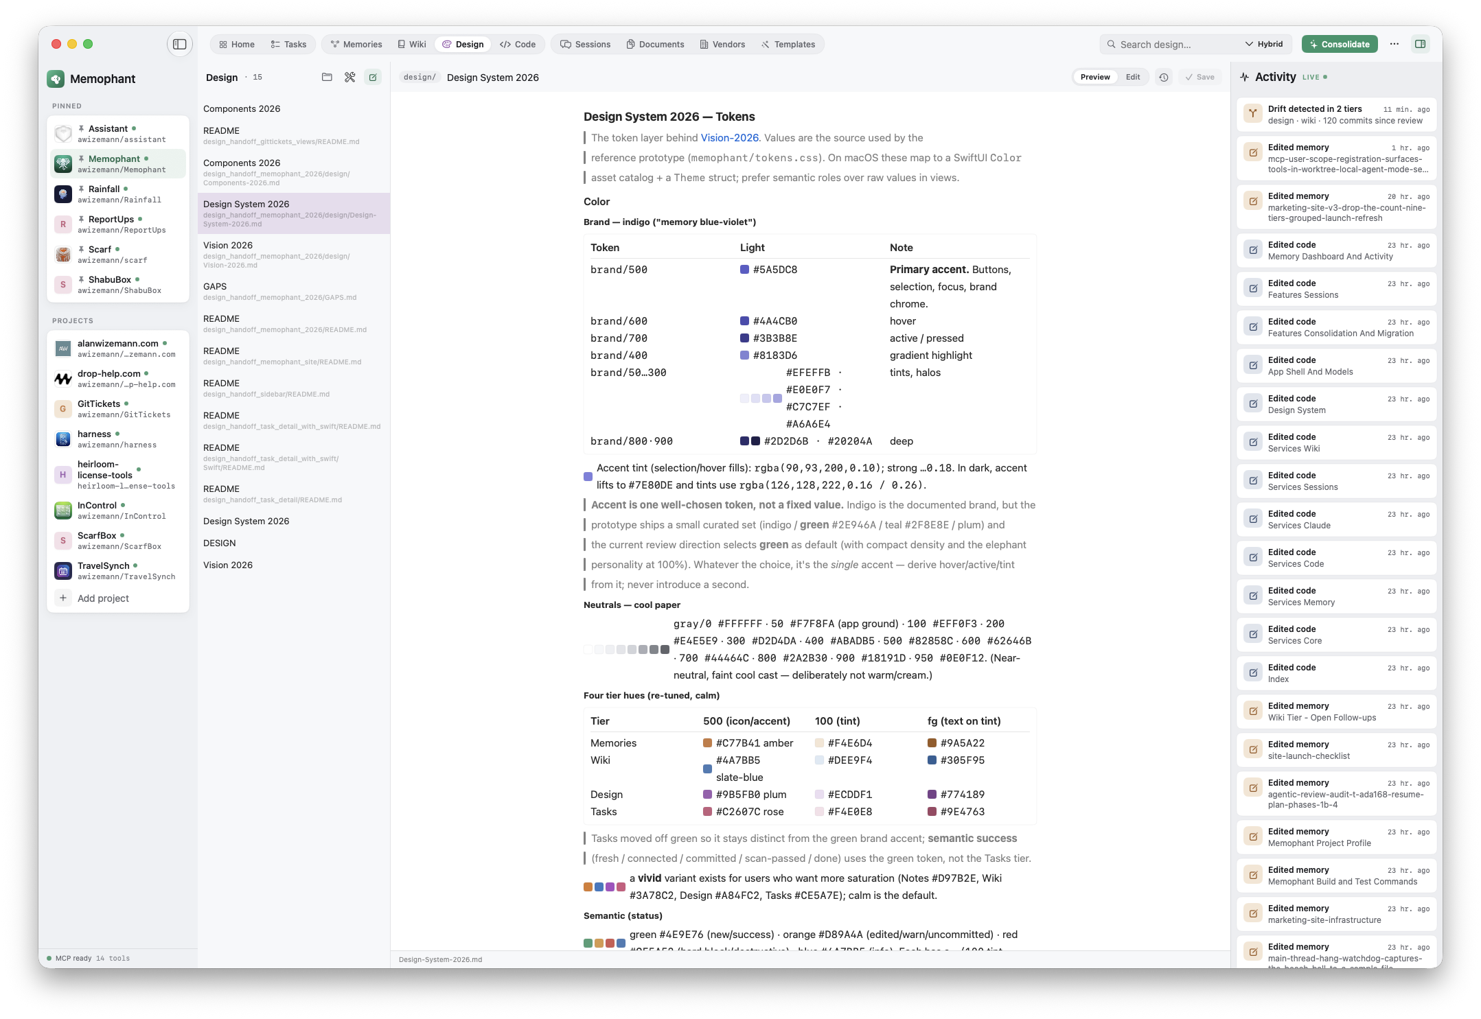Click the alanwizemann.com project avatar
This screenshot has width=1481, height=1019.
click(x=63, y=349)
